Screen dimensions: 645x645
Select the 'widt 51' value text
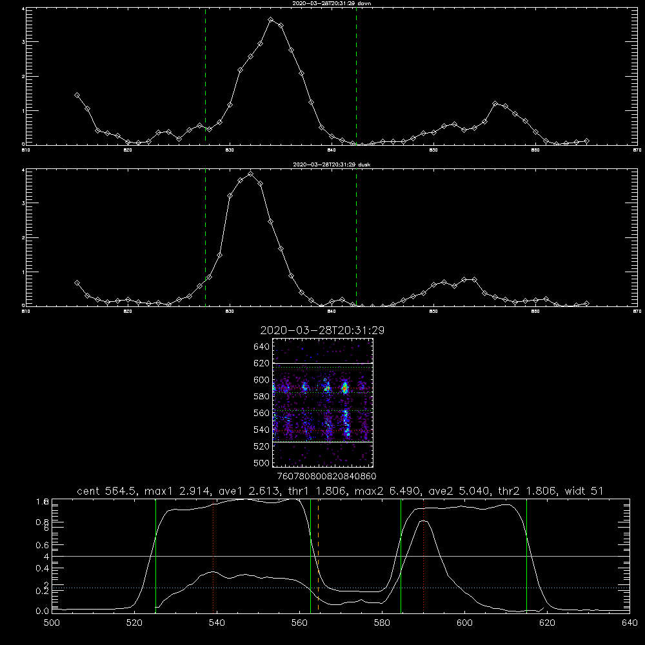click(x=584, y=491)
